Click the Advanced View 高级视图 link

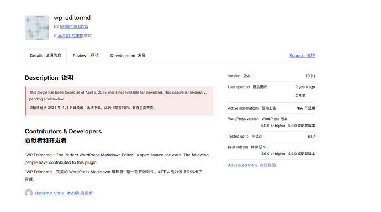point(251,165)
